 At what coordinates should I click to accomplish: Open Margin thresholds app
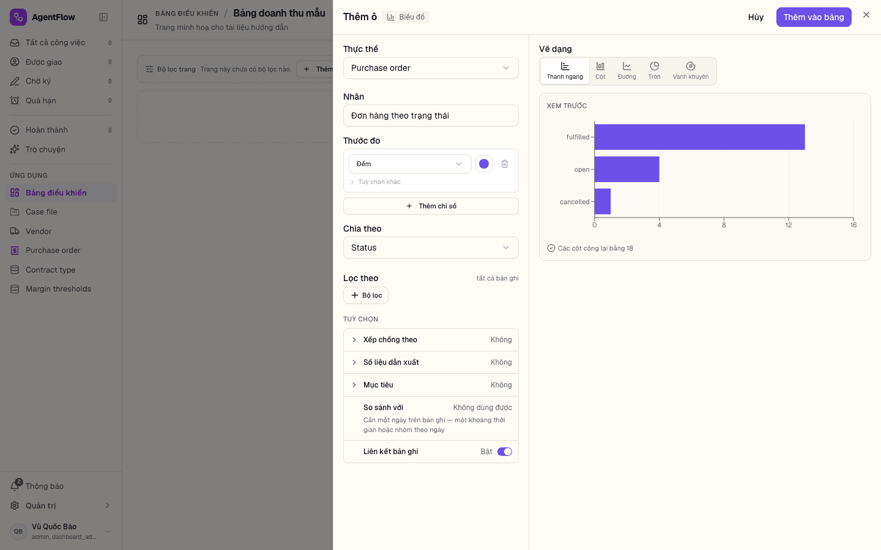61,289
